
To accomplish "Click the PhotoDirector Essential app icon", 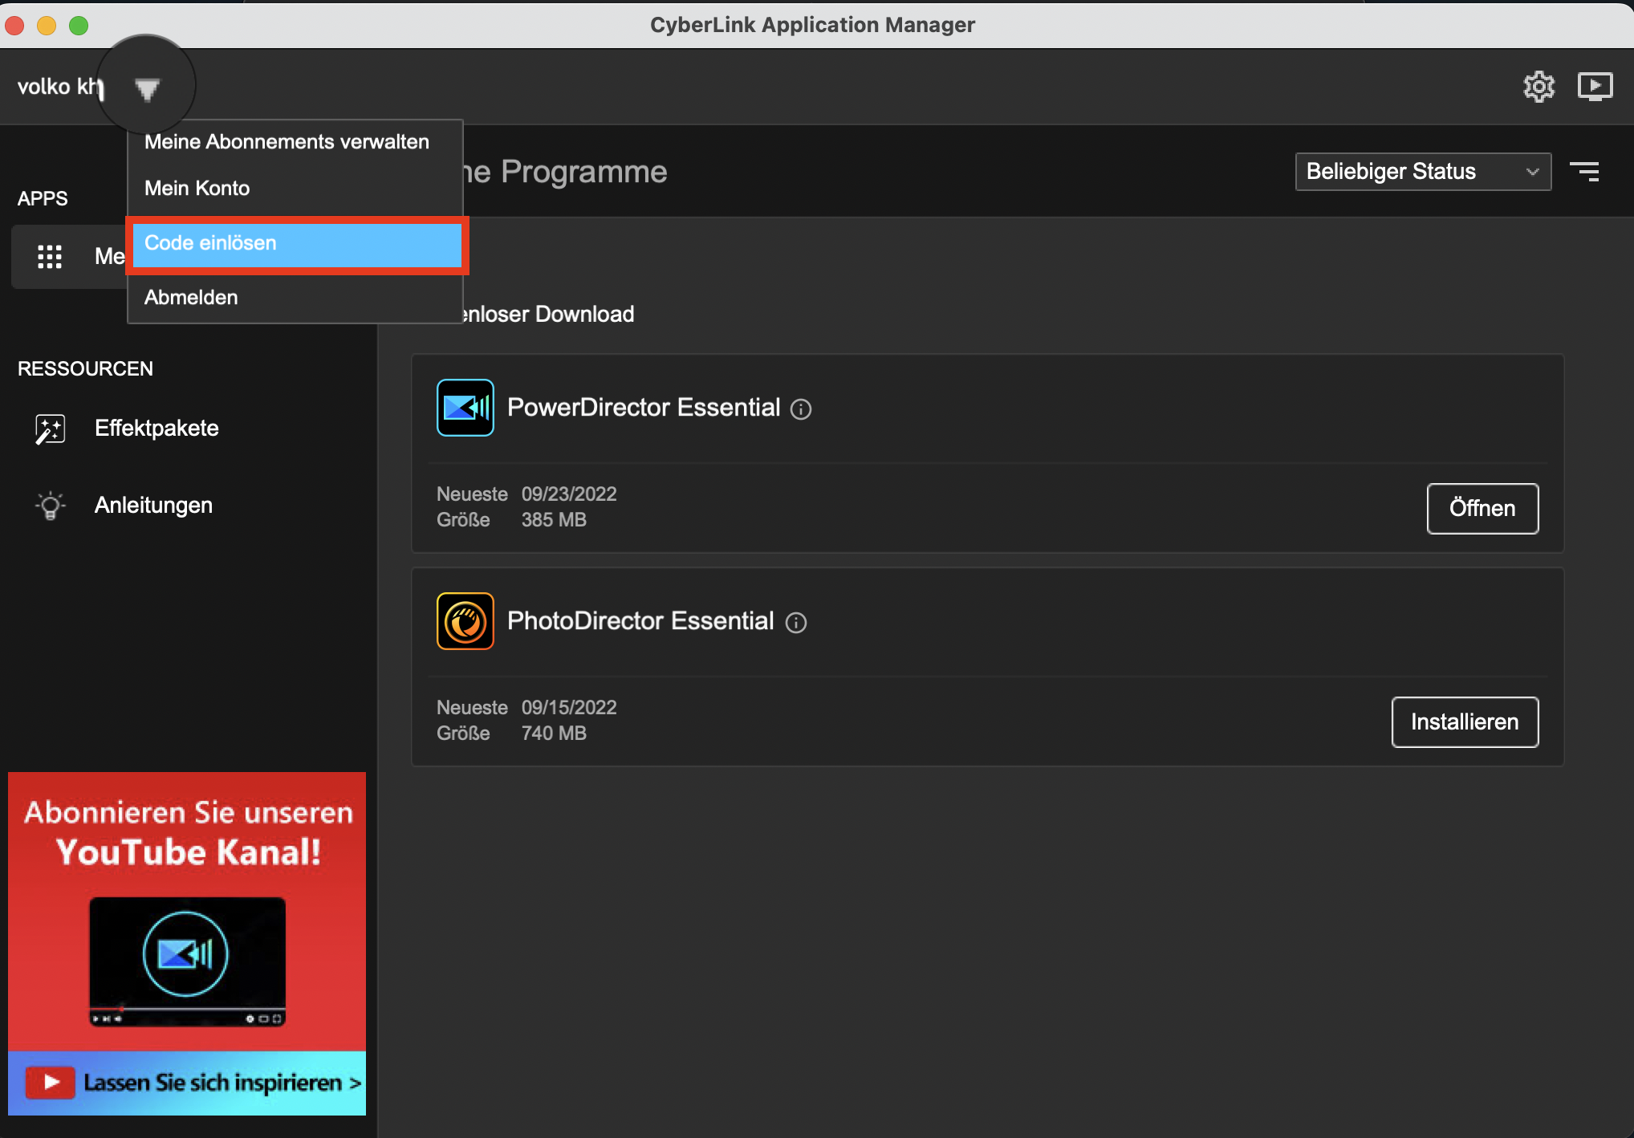I will (465, 621).
